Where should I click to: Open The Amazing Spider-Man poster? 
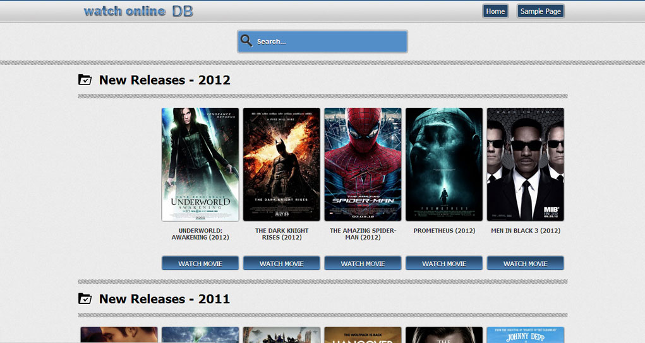pyautogui.click(x=363, y=165)
